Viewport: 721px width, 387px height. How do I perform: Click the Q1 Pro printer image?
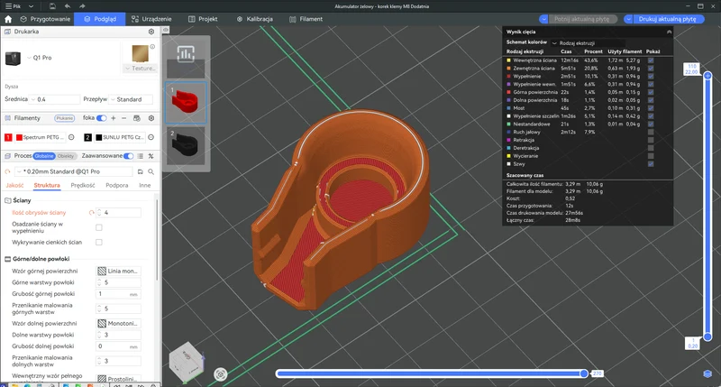(13, 59)
